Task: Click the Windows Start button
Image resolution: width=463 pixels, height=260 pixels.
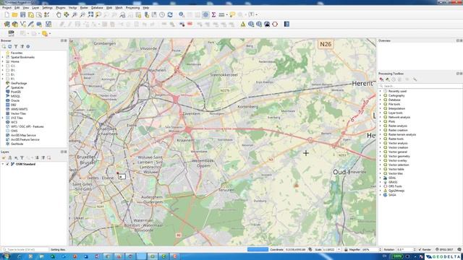Action: [x=6, y=256]
